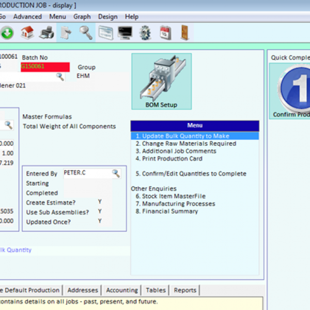This screenshot has height=310, width=310.
Task: Open the magnifying glass search tool
Action: (86, 33)
